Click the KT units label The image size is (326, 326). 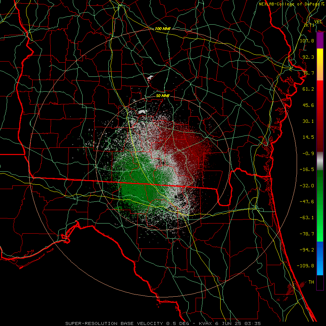coord(309,25)
